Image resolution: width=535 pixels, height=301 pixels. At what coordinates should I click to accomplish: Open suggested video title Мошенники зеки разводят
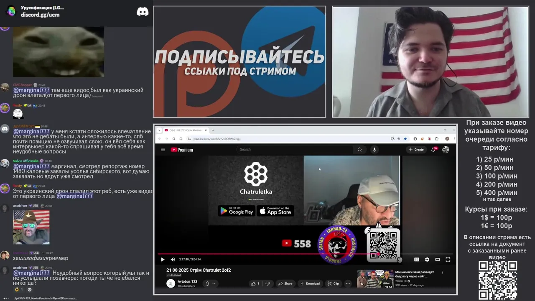click(415, 274)
